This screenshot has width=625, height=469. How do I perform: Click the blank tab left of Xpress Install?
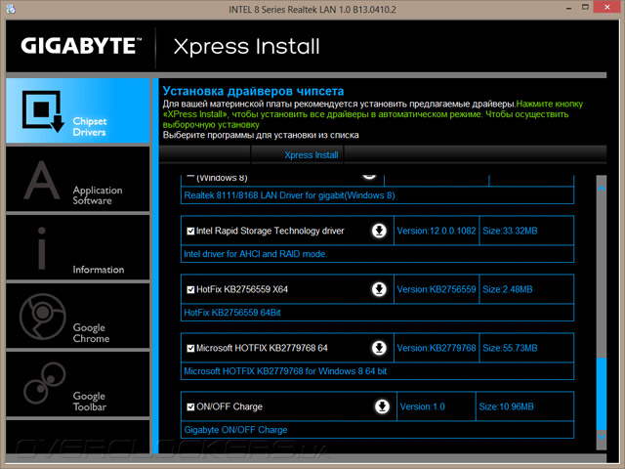tap(204, 154)
